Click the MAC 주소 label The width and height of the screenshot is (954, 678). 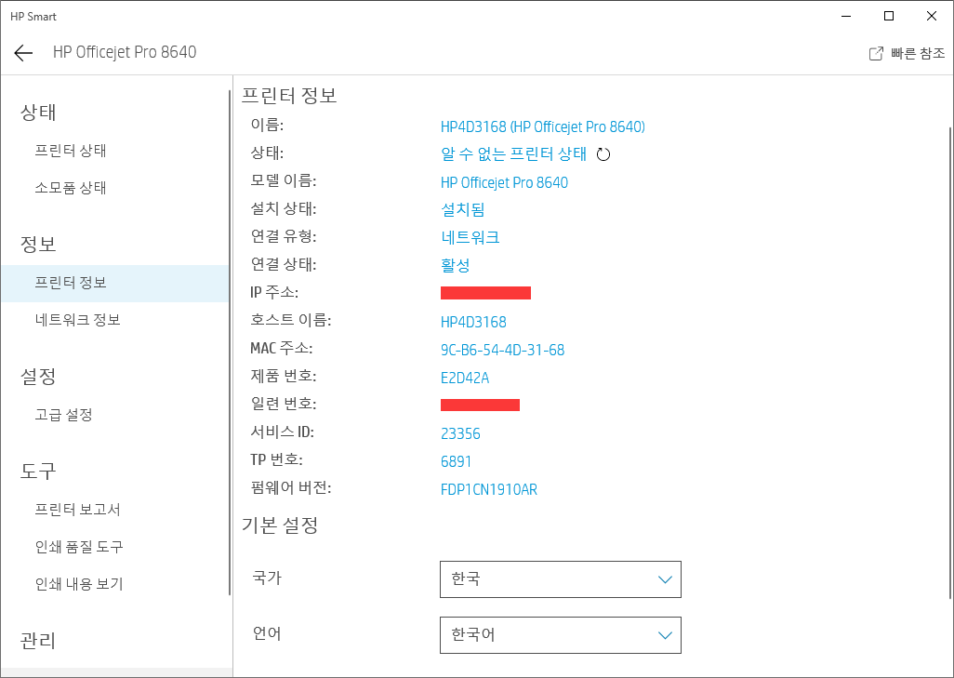(281, 349)
